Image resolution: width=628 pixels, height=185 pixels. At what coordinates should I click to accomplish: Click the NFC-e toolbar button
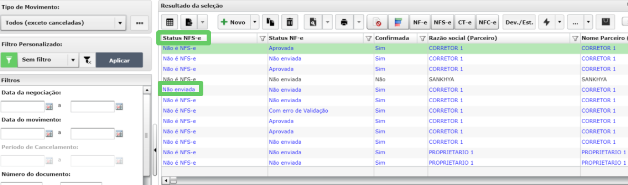487,22
